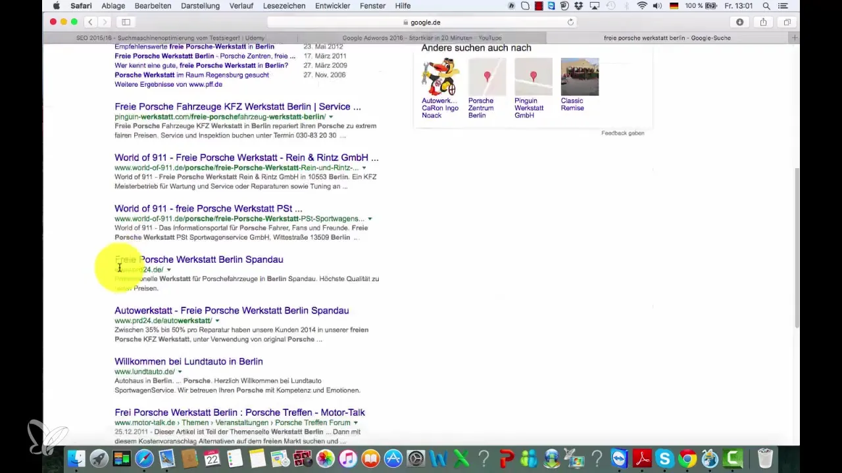This screenshot has width=842, height=473.
Task: Show the Safari sidebar
Action: coord(126,22)
